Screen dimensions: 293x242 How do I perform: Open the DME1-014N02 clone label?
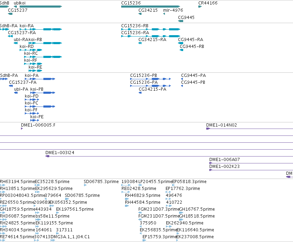tap(221, 125)
